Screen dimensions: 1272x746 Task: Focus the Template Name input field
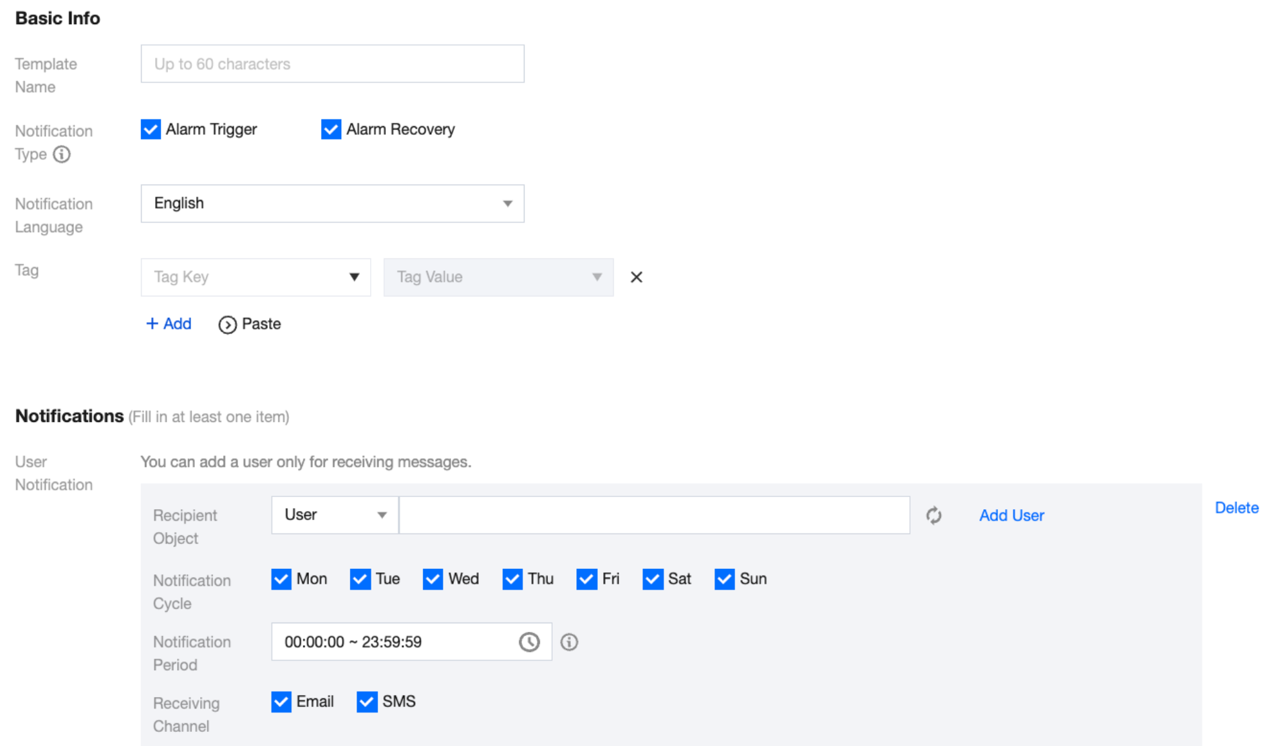coord(332,64)
